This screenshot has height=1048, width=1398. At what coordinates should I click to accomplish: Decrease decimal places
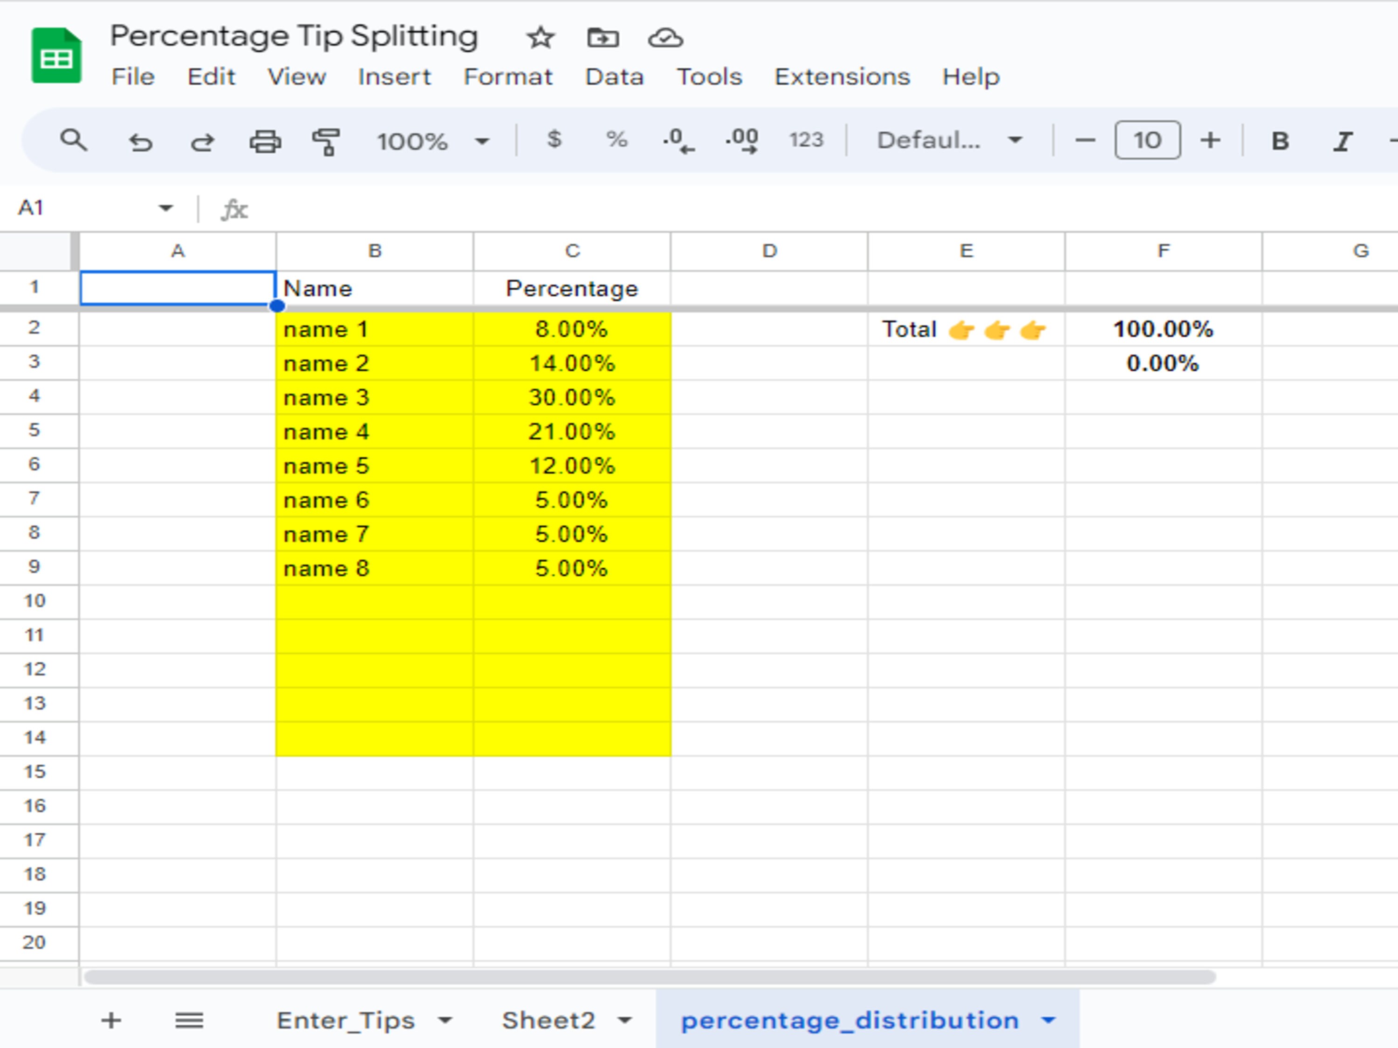pos(678,140)
